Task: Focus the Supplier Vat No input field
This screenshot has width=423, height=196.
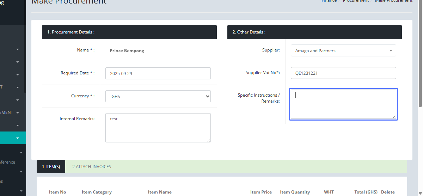Action: pyautogui.click(x=343, y=73)
